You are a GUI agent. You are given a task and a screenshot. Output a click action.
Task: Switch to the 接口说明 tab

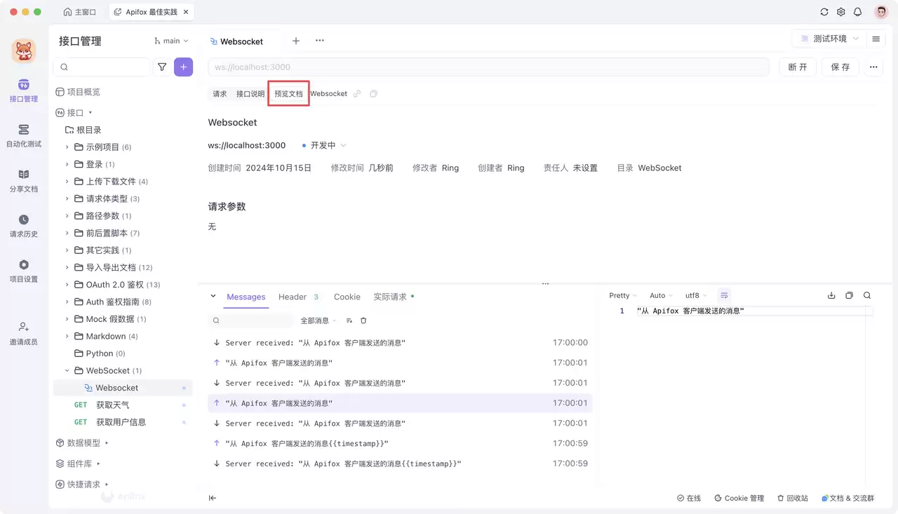pos(250,93)
